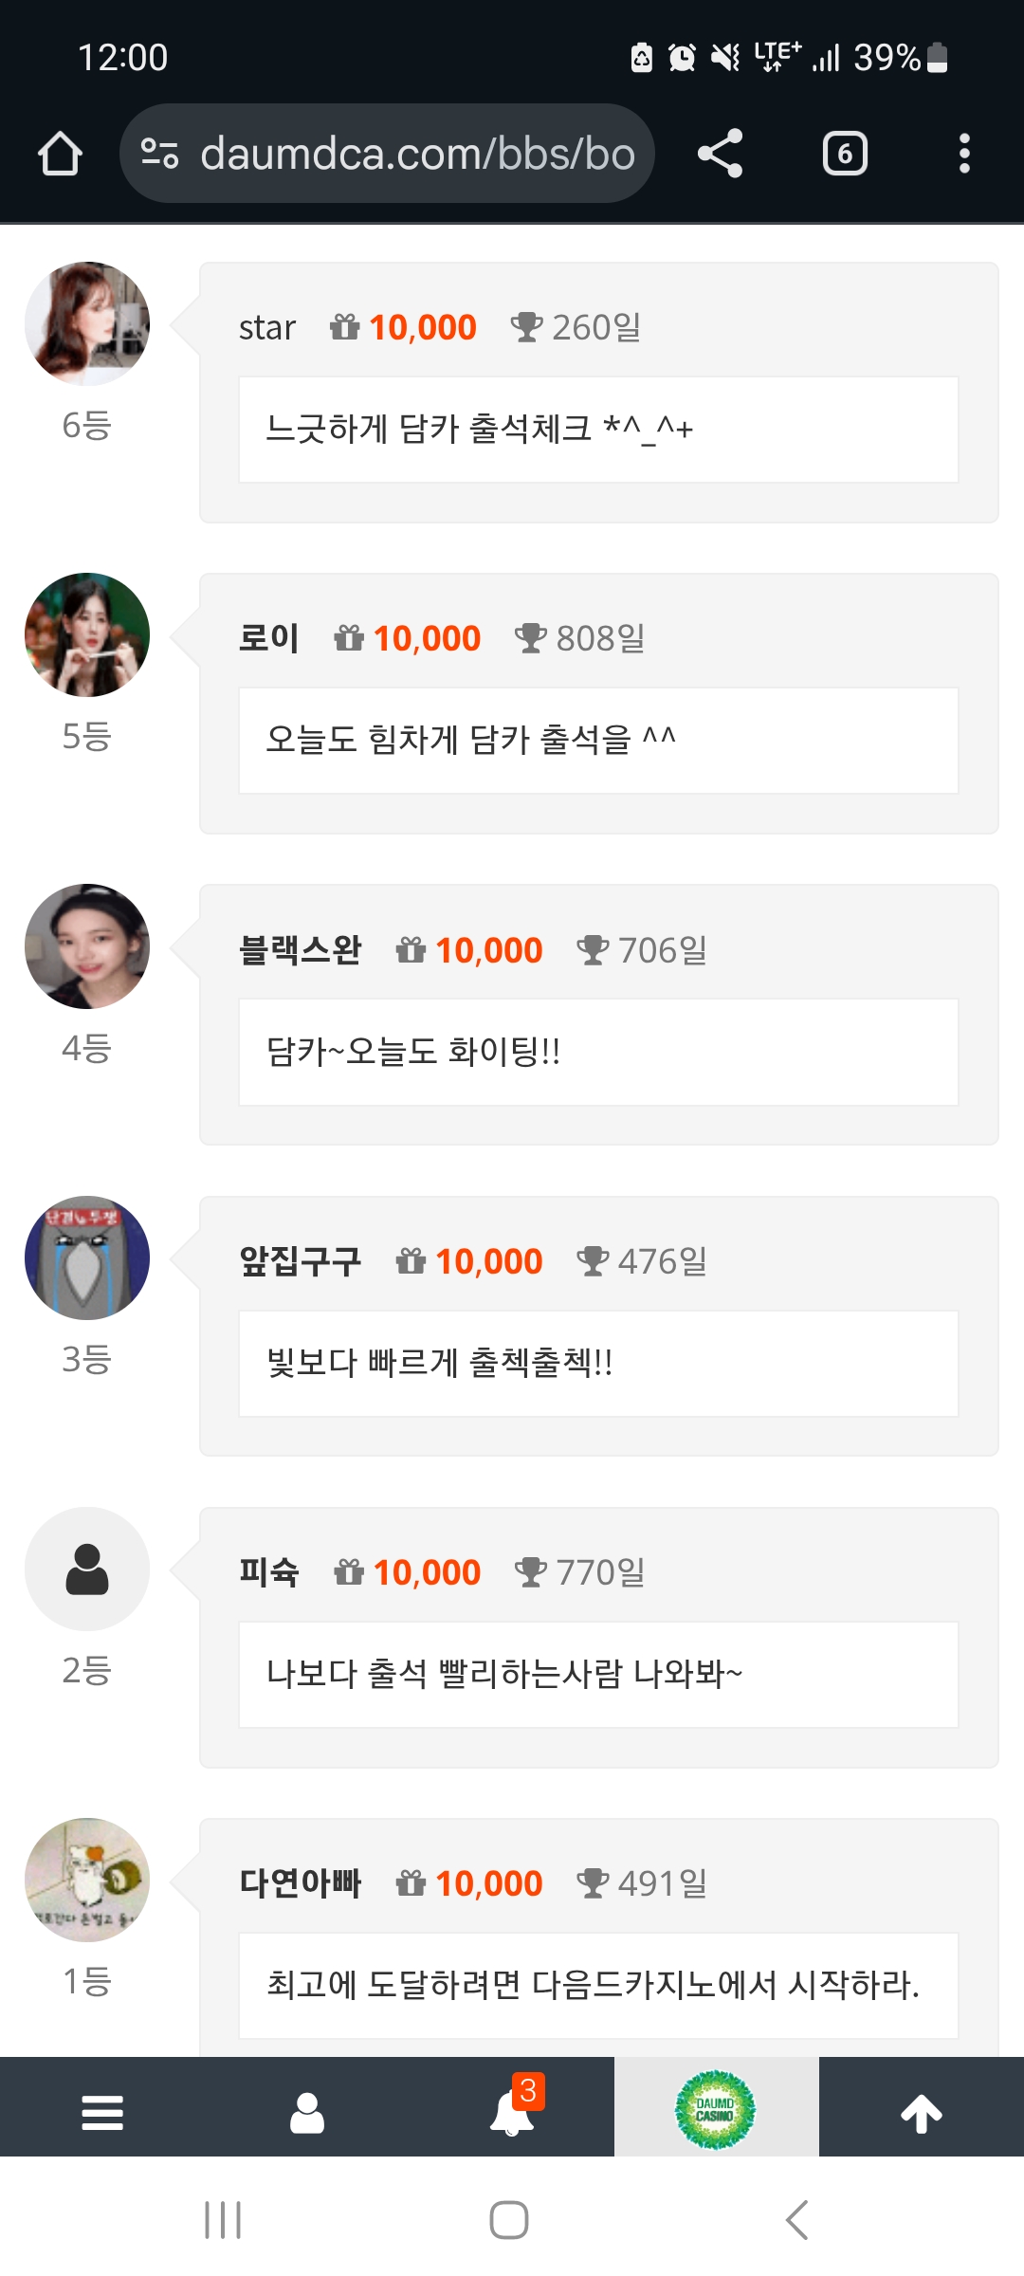The image size is (1024, 2276).
Task: Tap the Android back navigation button
Action: 797,2220
